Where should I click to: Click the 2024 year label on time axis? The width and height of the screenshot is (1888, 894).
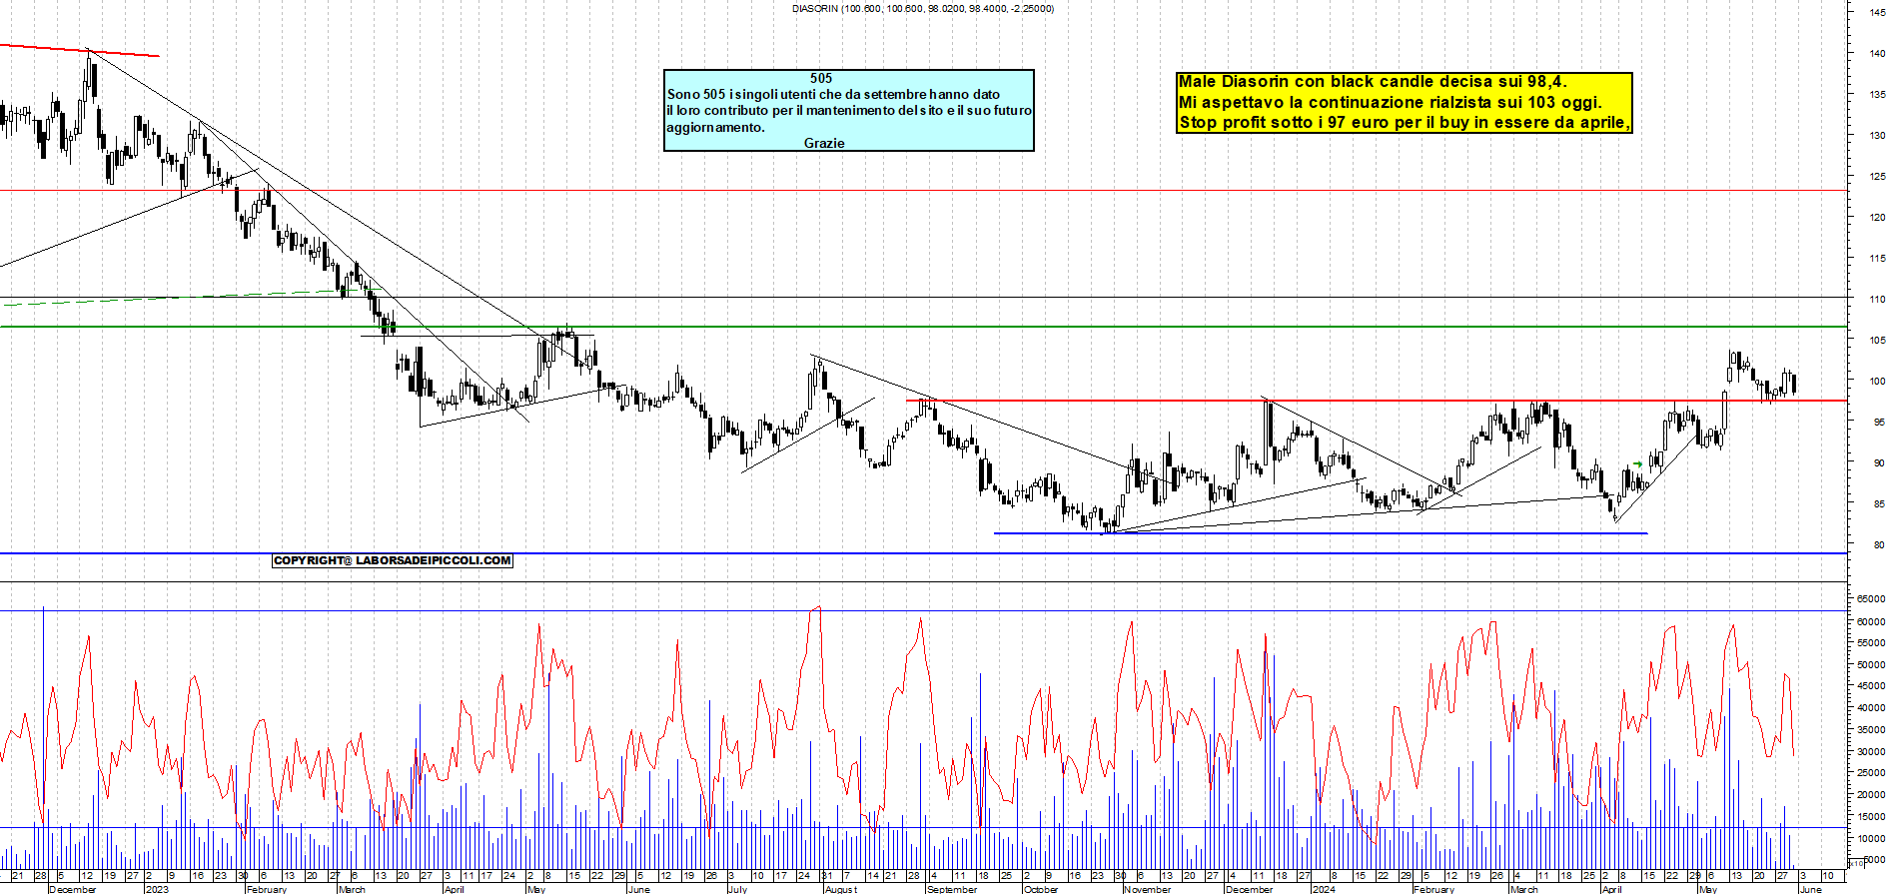click(1323, 889)
